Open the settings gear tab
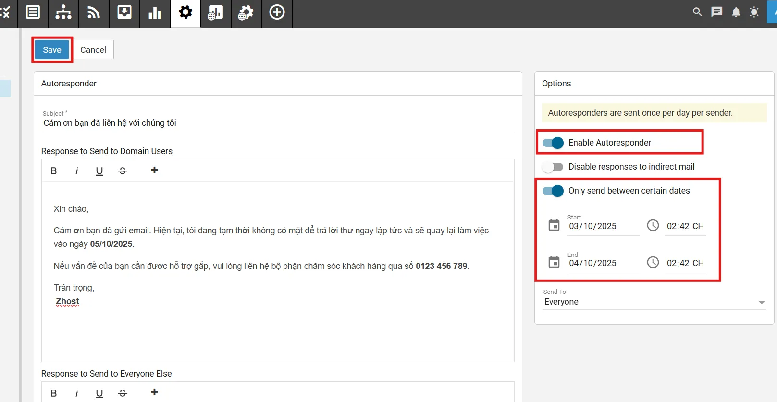777x402 pixels. tap(185, 12)
